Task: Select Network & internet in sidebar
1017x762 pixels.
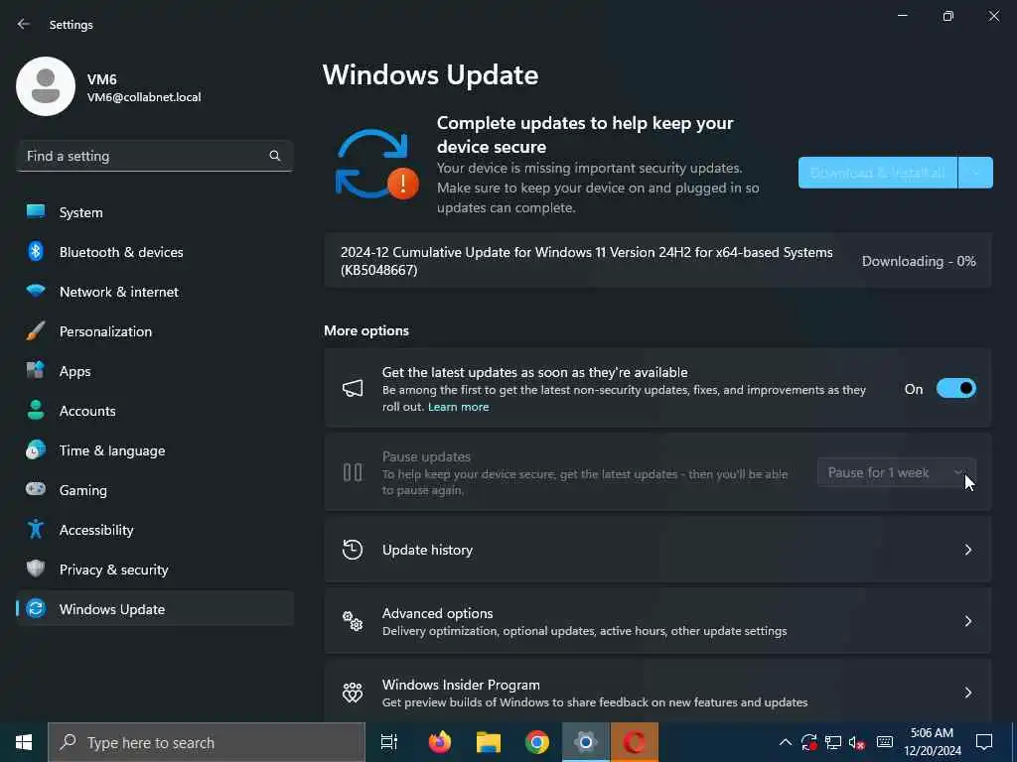Action: point(155,292)
